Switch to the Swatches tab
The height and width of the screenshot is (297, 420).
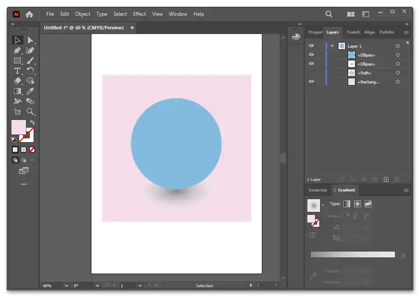pos(318,190)
